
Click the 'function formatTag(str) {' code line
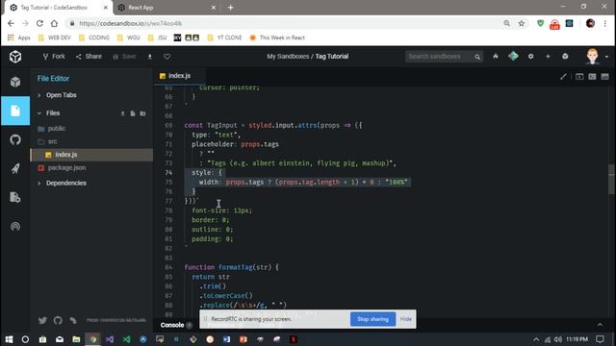(231, 267)
